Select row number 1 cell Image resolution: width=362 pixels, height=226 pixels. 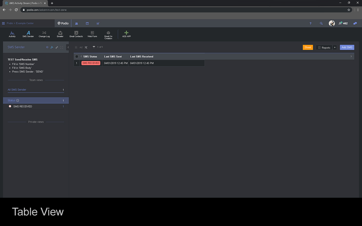pyautogui.click(x=76, y=63)
